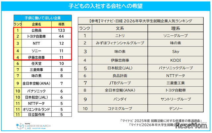Select the オリエンタルランド company cell
212x133 pixels.
click(36, 110)
